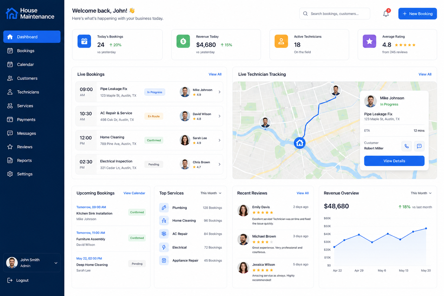This screenshot has width=444, height=296.
Task: Click the Reports document icon in sidebar
Action: tap(10, 160)
